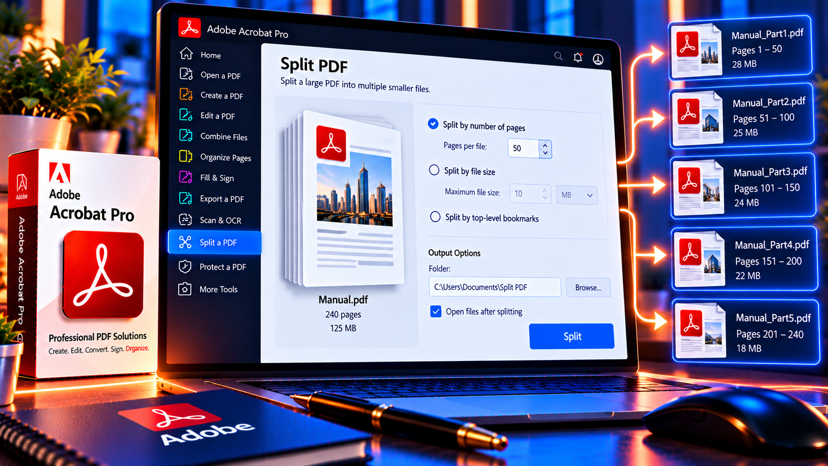Go to the Organize Pages menu item

coord(226,157)
